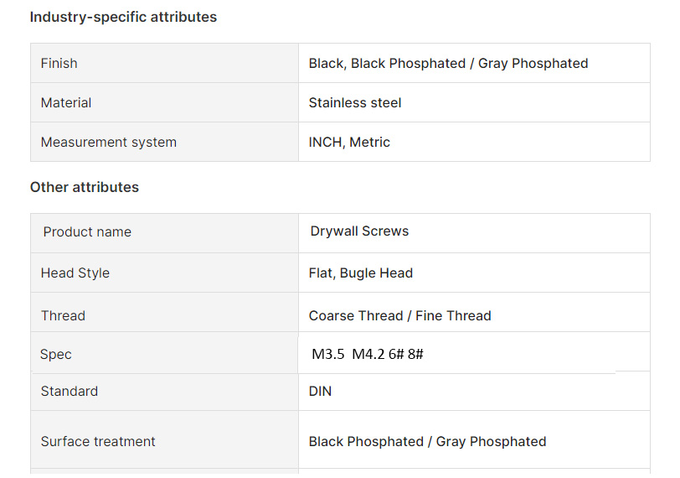Select the Flat, Bugle Head value
Screen dimensions: 680x478
[x=360, y=273]
